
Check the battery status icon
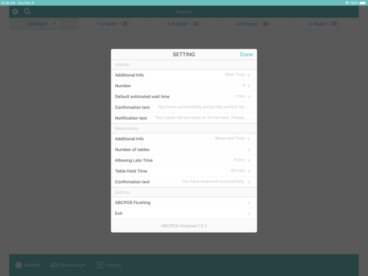click(363, 3)
